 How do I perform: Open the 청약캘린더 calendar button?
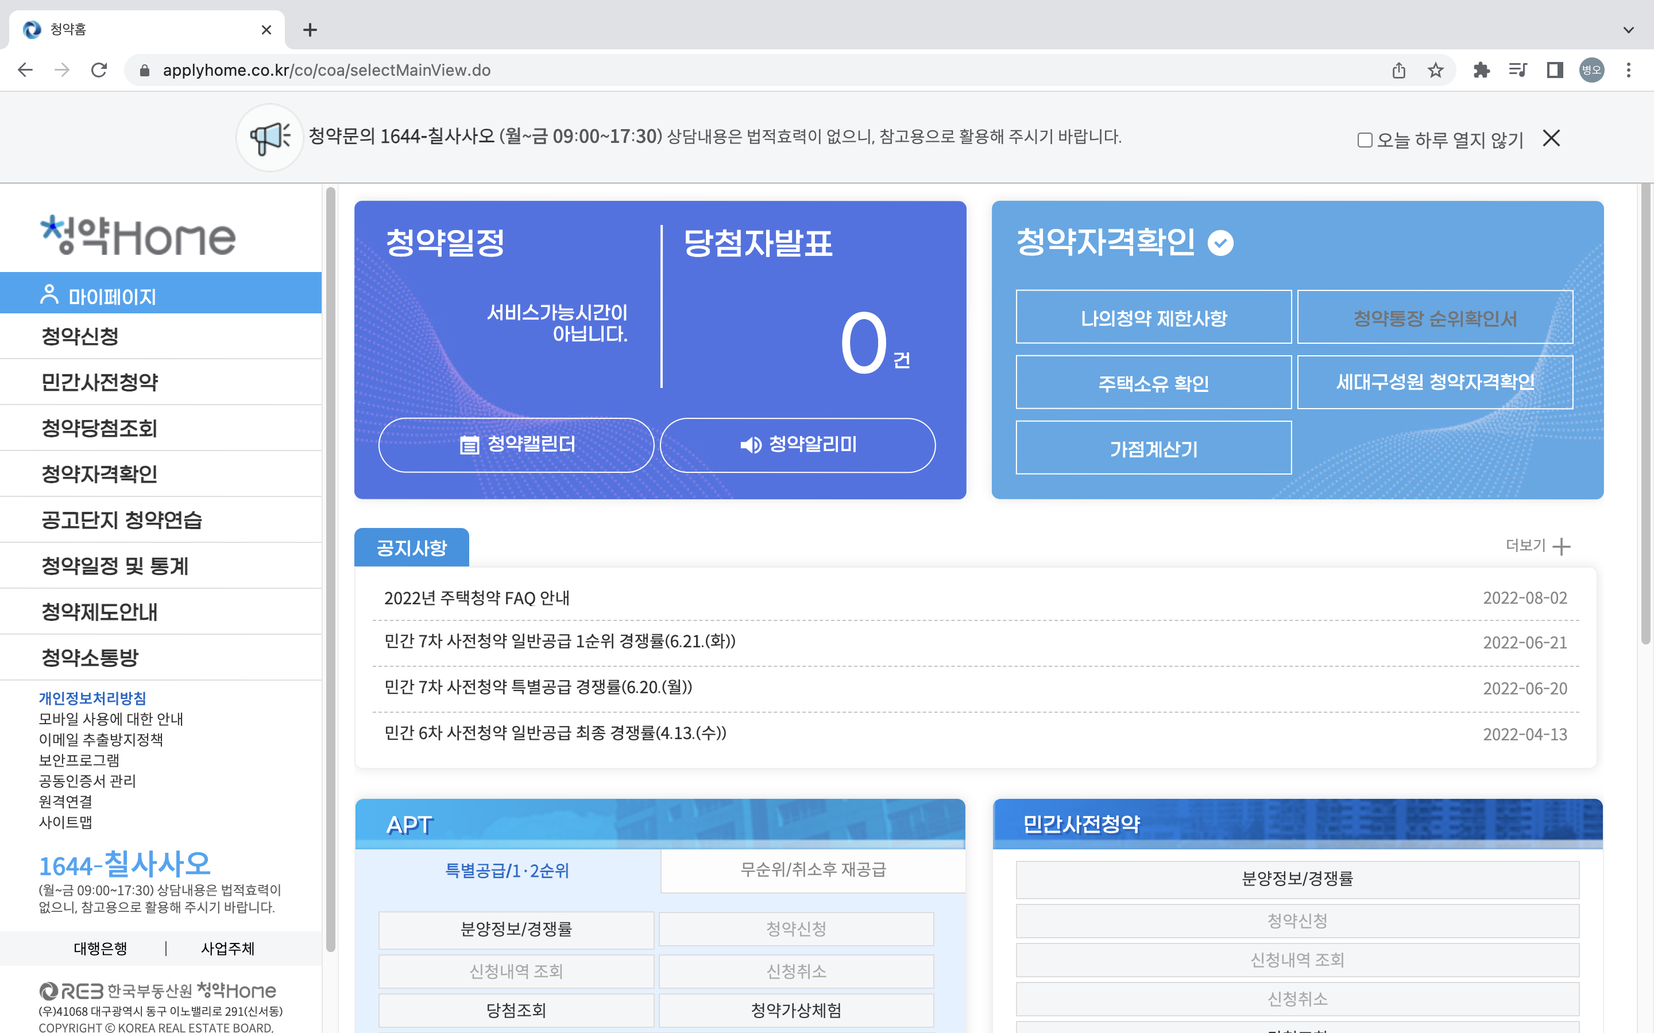[517, 445]
